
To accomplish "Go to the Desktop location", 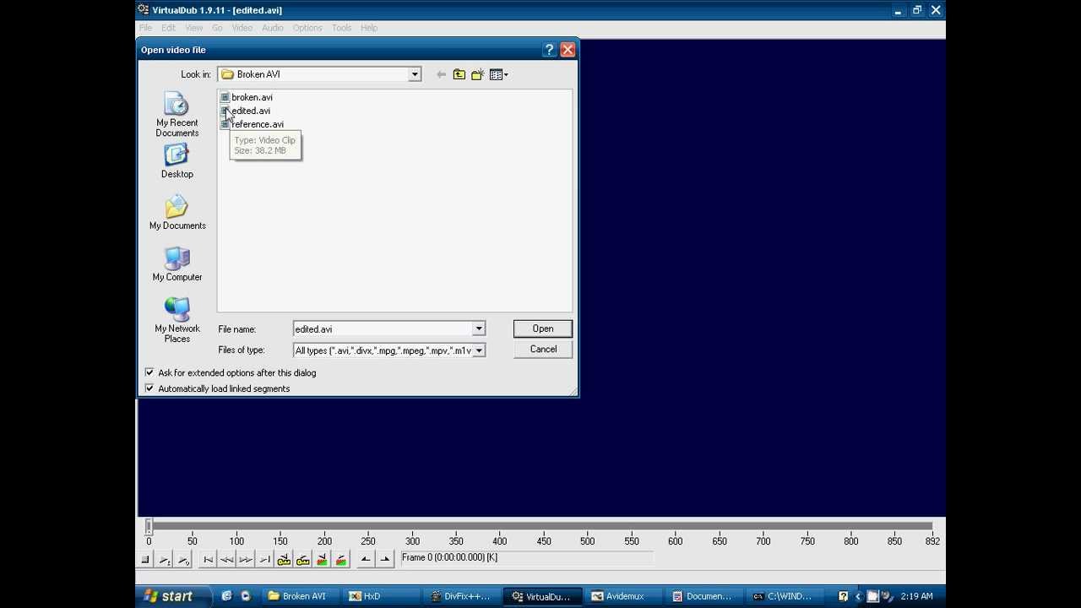I will click(x=177, y=161).
